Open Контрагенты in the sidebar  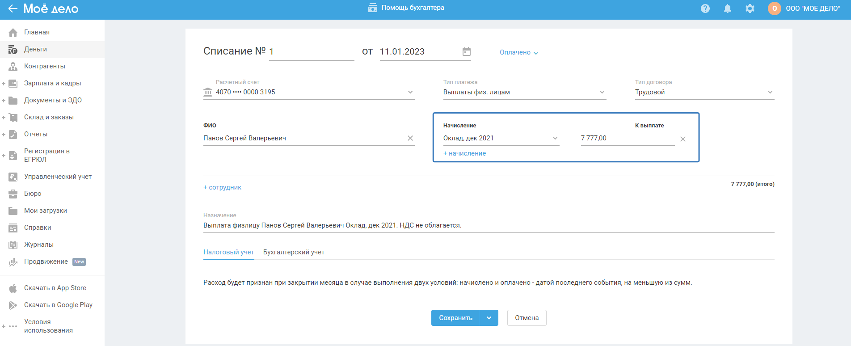tap(44, 66)
